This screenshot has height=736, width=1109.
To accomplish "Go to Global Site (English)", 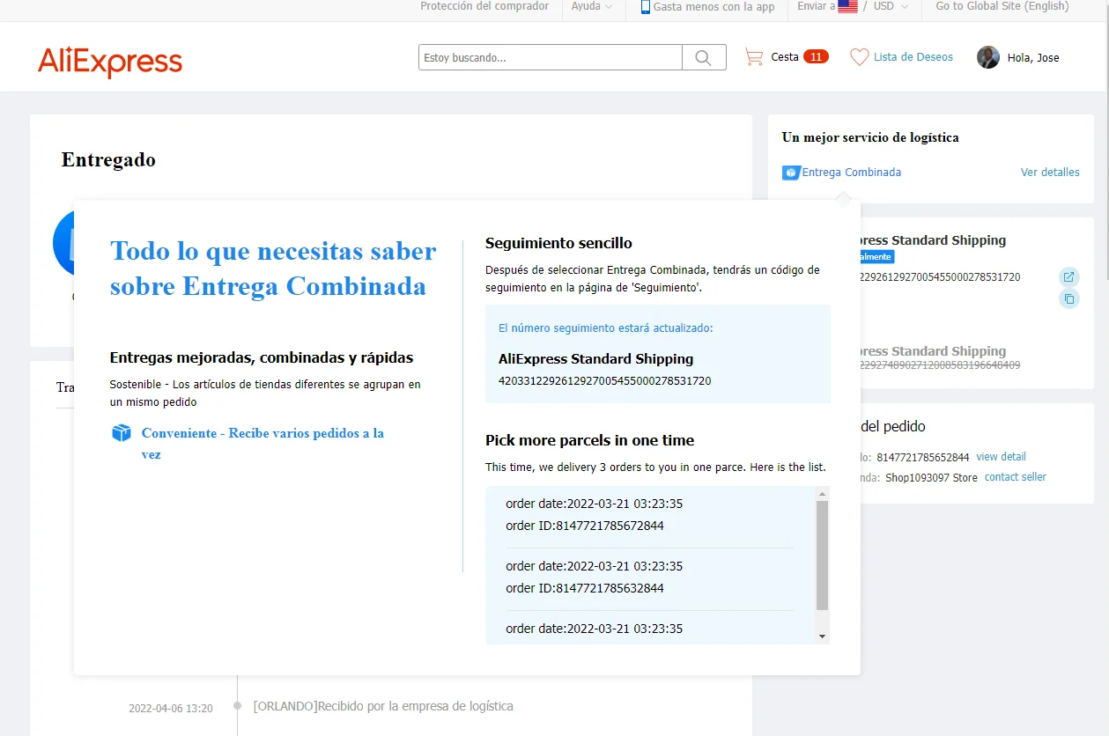I will coord(1002,6).
